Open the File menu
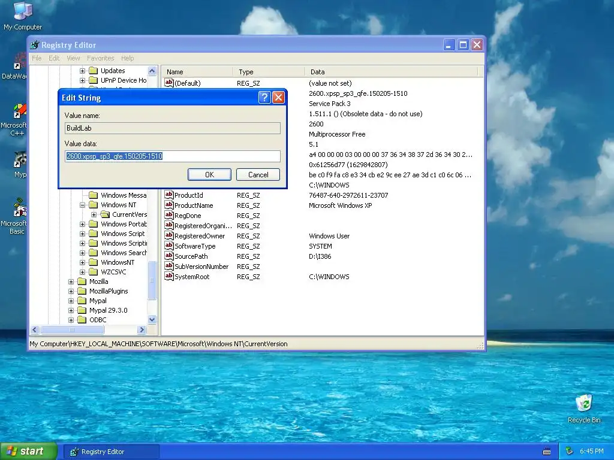614x460 pixels. click(x=37, y=58)
